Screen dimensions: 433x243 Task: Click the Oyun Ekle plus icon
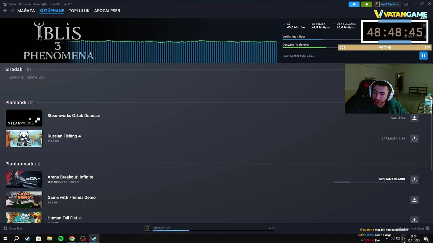5,228
